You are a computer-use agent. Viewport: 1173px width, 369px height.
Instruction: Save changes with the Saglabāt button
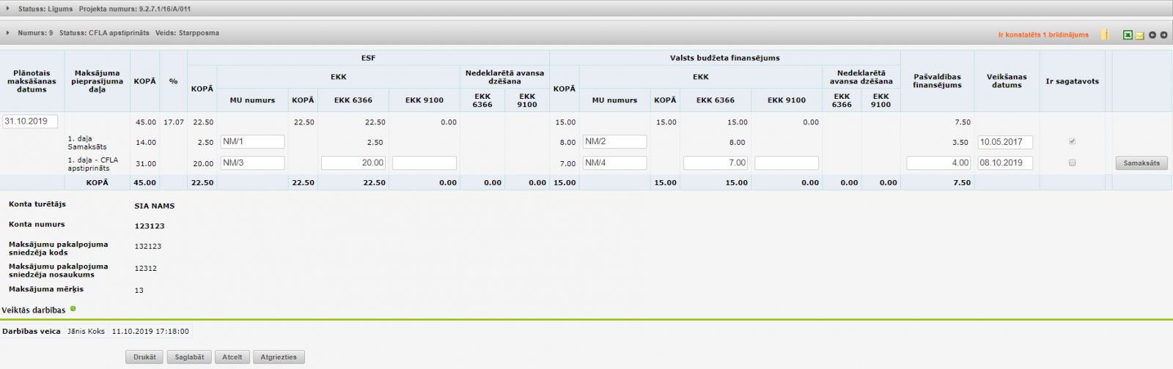[x=189, y=357]
